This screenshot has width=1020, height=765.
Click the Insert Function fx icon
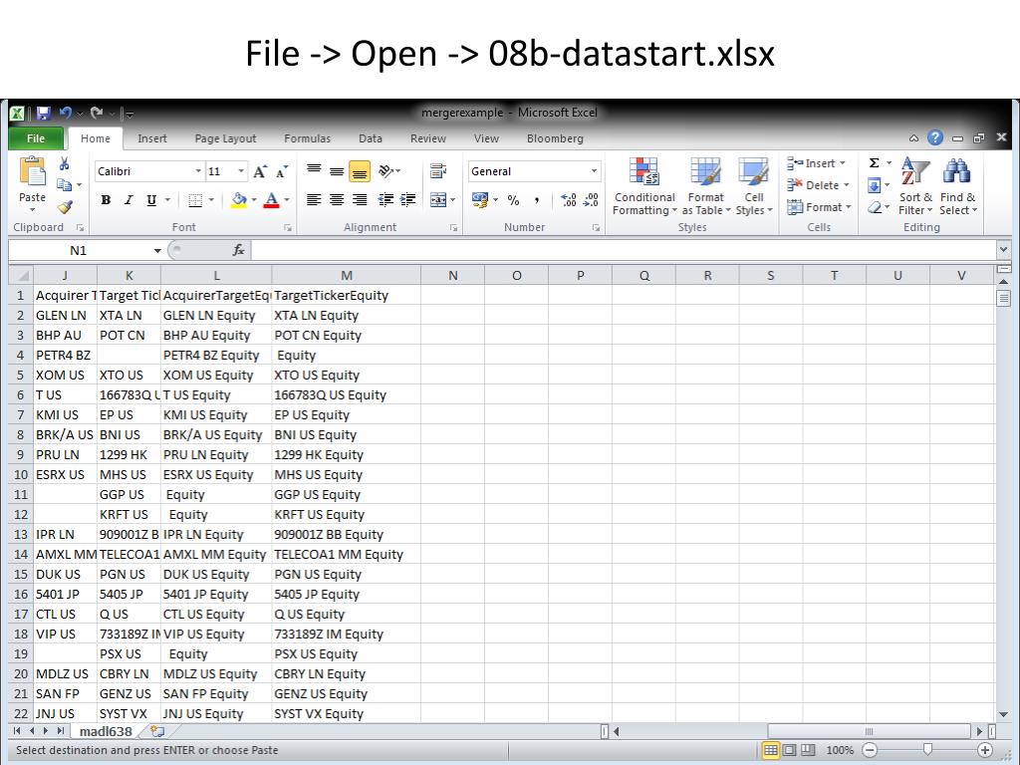(239, 250)
